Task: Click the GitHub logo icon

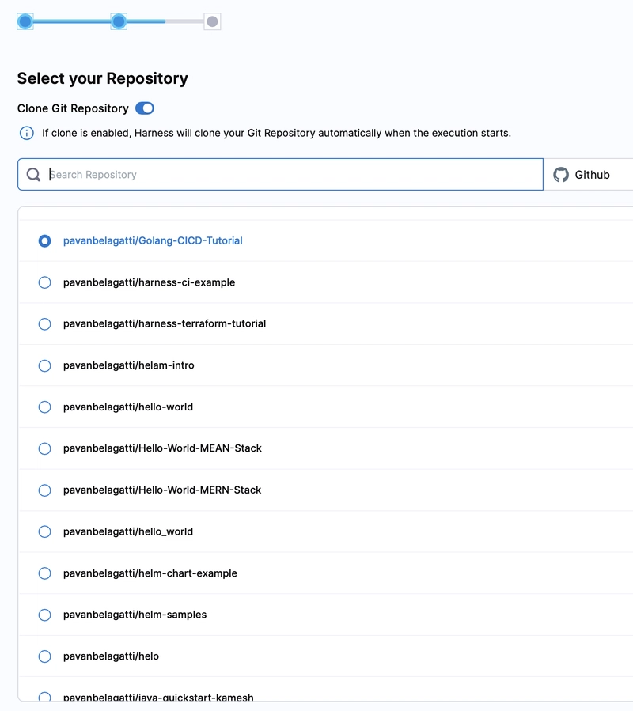Action: coord(561,175)
